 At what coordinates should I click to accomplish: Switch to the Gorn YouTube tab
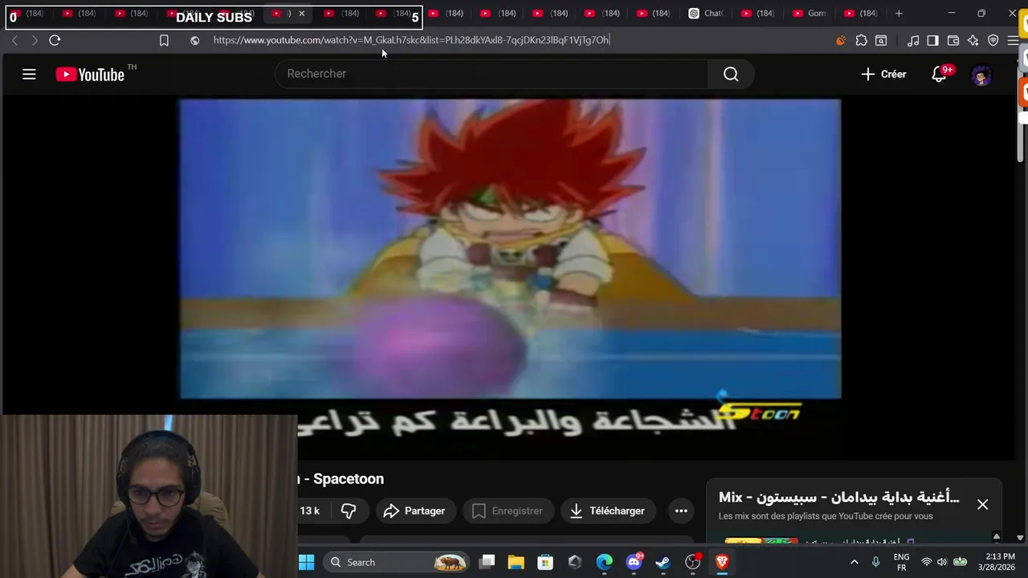click(x=810, y=13)
